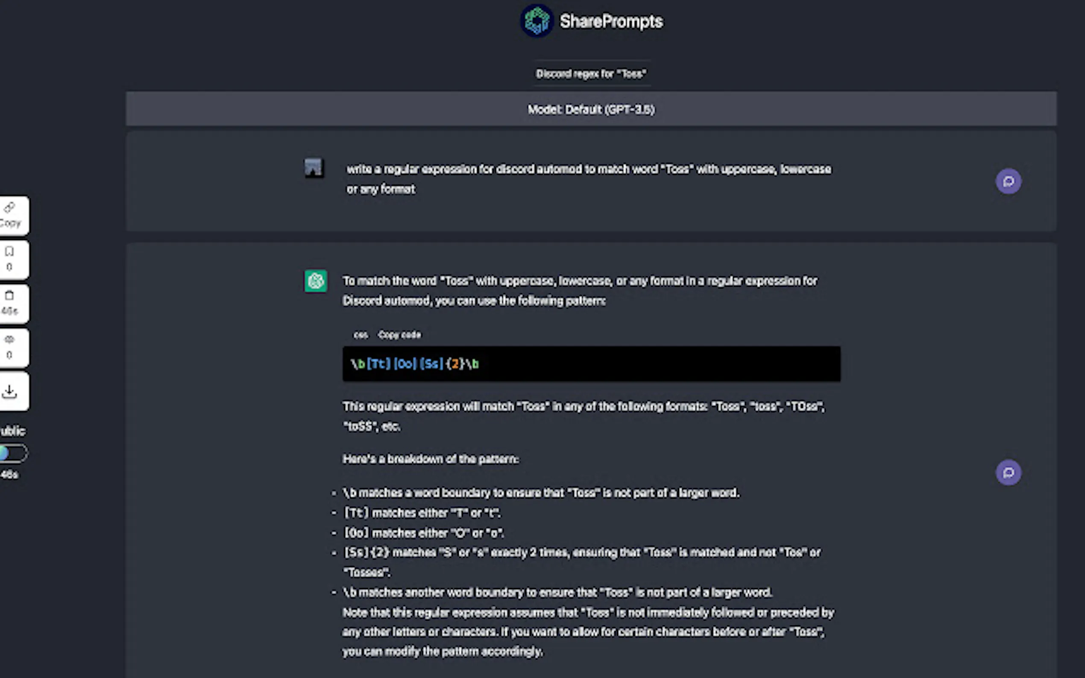Click the user avatar thumbnail
1085x678 pixels.
[314, 168]
